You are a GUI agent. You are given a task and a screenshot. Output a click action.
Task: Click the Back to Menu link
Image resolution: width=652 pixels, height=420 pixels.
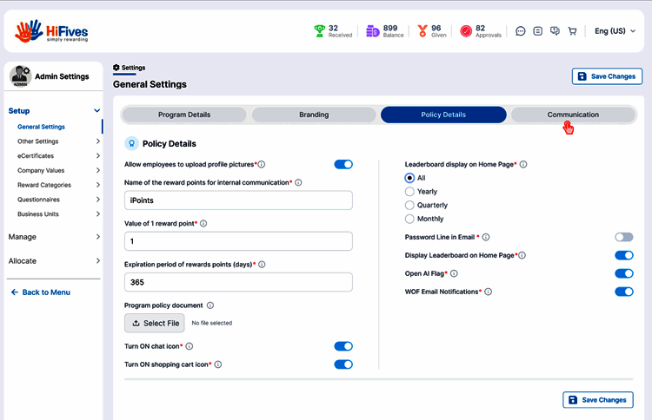click(41, 292)
